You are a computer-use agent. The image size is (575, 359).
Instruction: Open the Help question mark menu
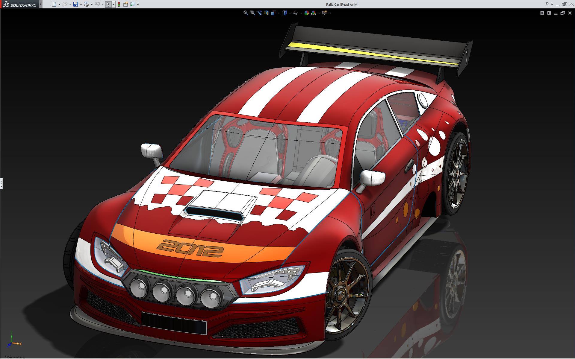(547, 4)
